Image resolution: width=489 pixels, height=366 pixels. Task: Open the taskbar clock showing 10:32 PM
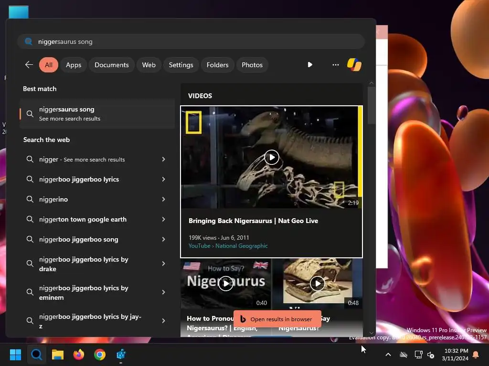point(455,355)
